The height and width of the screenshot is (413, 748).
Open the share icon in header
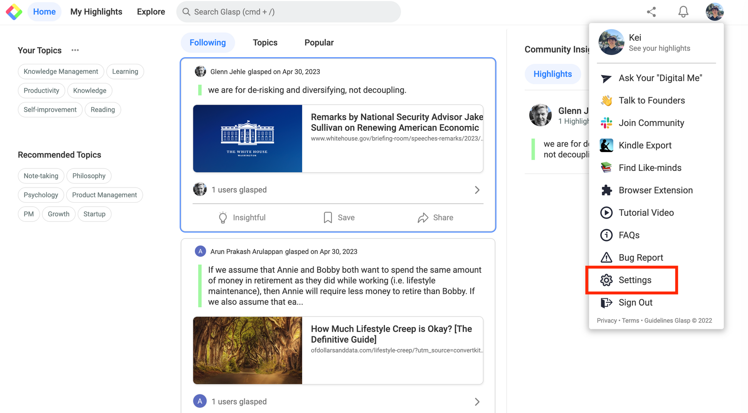(652, 12)
